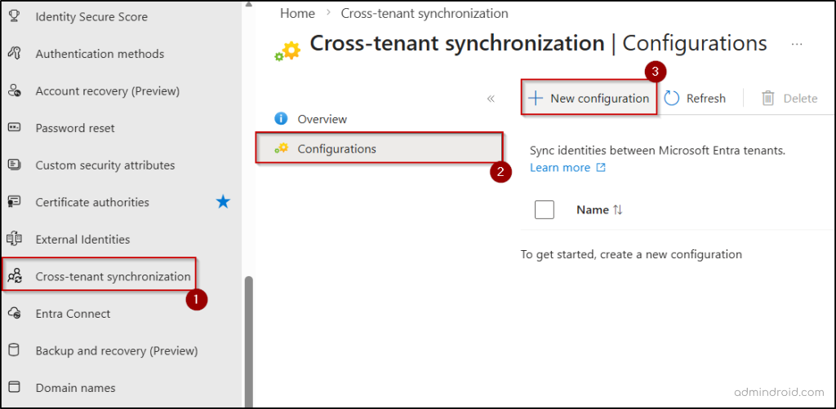Unfavorite Certificate authorities via blue star

[223, 201]
